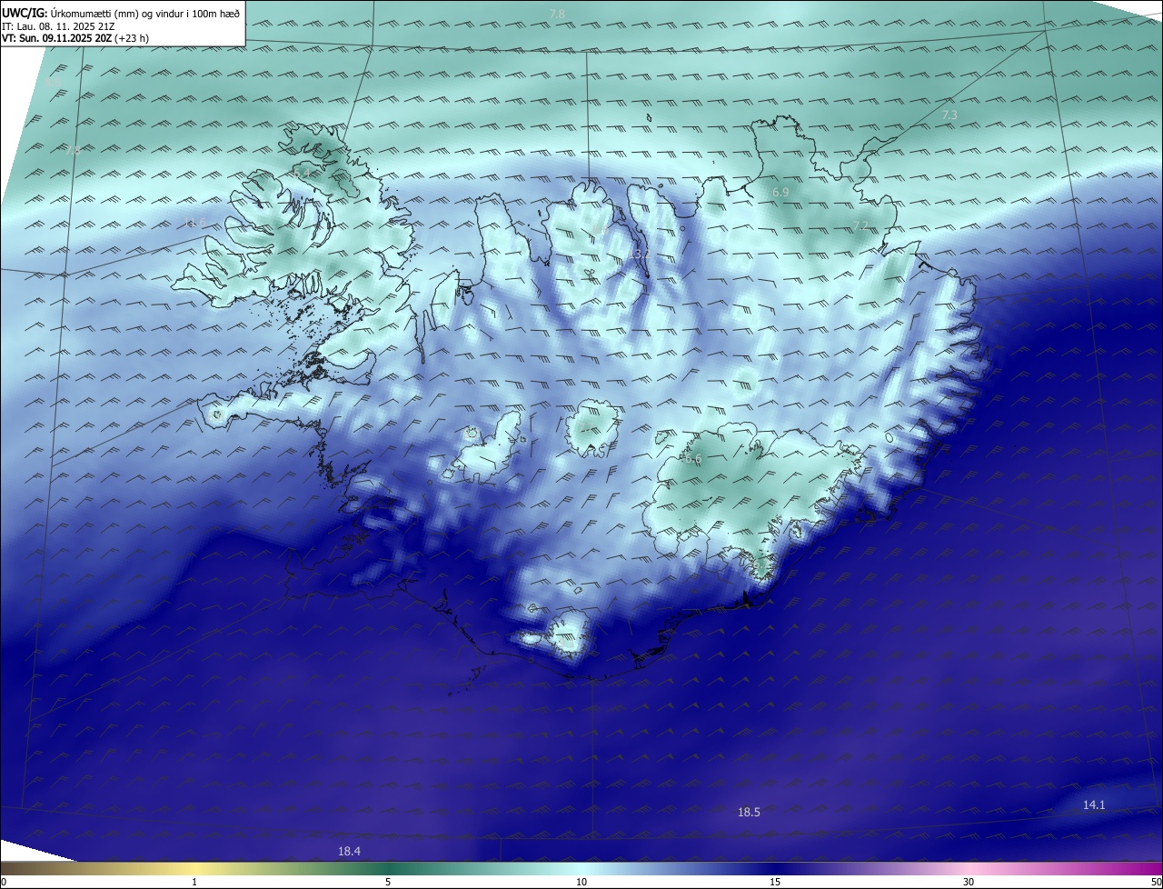Click the 0 tick on the color scale
This screenshot has width=1163, height=889.
[4, 882]
